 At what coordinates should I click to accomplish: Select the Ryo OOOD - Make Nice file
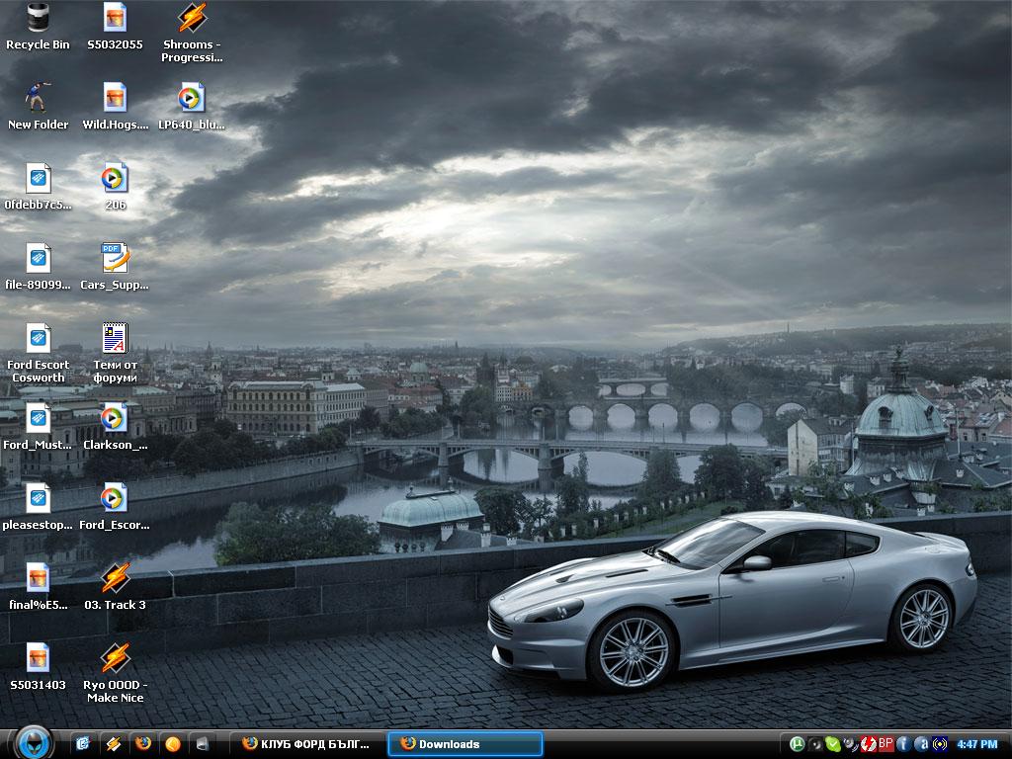[x=115, y=659]
